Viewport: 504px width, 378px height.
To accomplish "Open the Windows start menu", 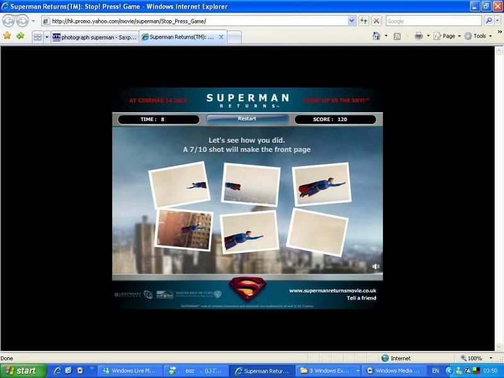I will coord(23,370).
